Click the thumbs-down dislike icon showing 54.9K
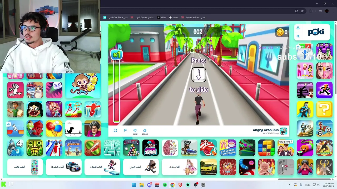 (x=135, y=130)
